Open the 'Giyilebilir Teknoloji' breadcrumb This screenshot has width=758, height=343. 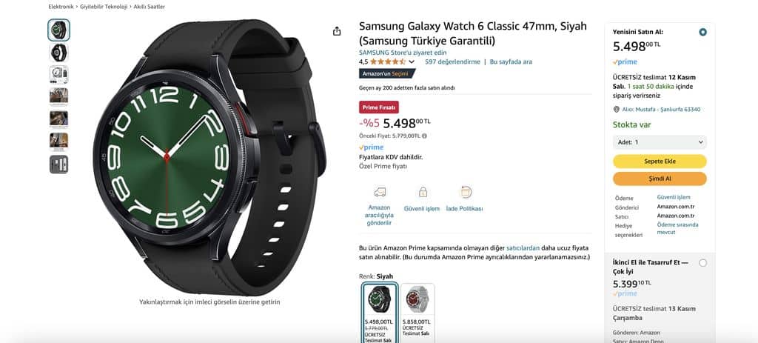pos(105,7)
